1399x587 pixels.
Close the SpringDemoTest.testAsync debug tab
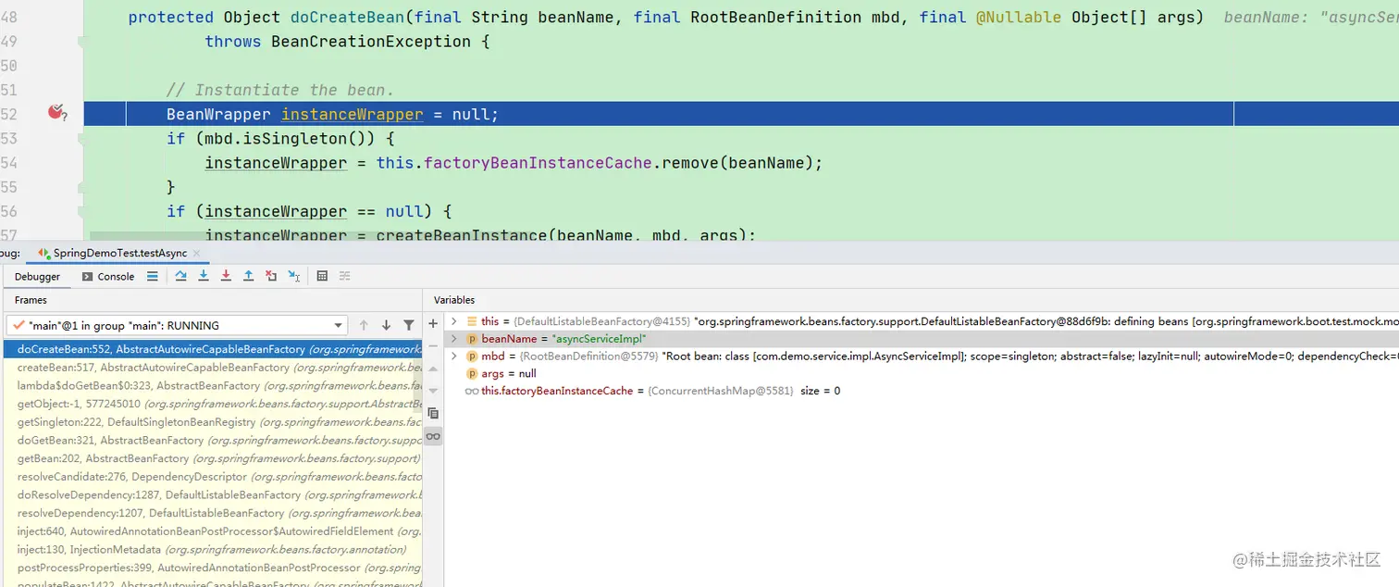(x=196, y=253)
